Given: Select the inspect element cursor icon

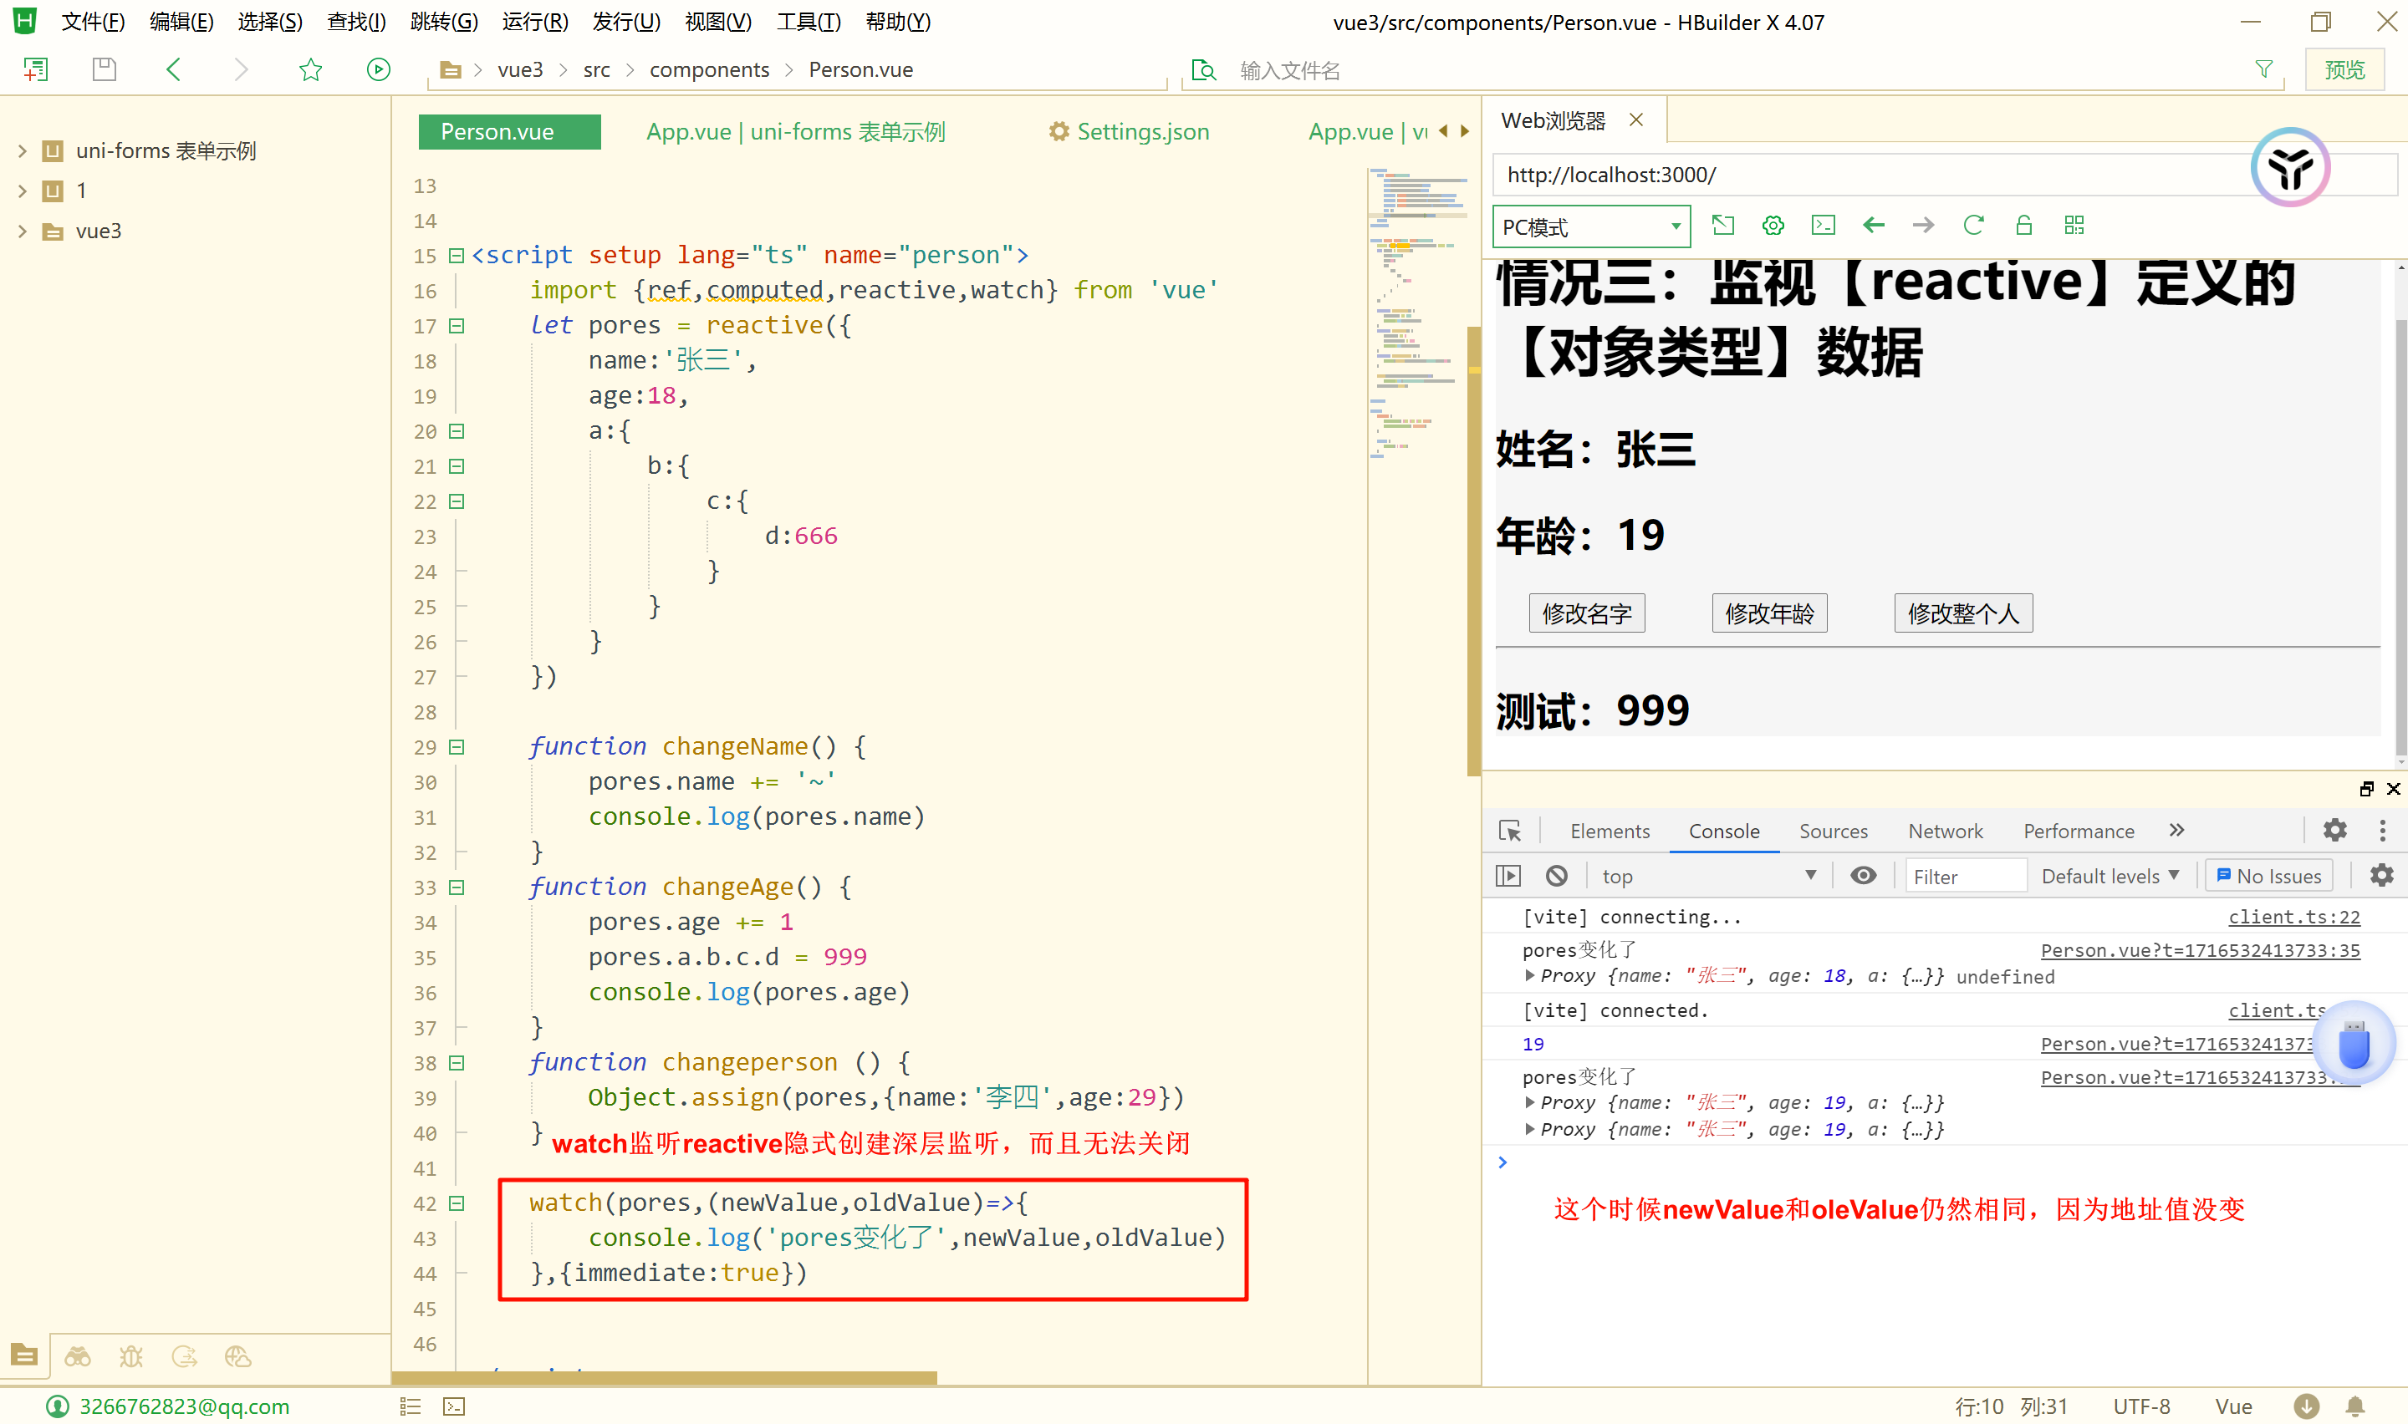Looking at the screenshot, I should [1510, 831].
